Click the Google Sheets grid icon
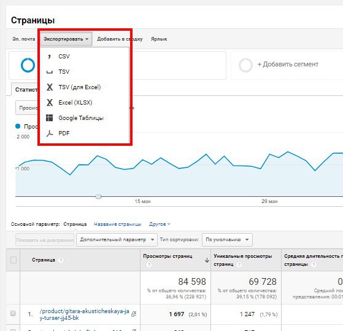 click(x=50, y=118)
